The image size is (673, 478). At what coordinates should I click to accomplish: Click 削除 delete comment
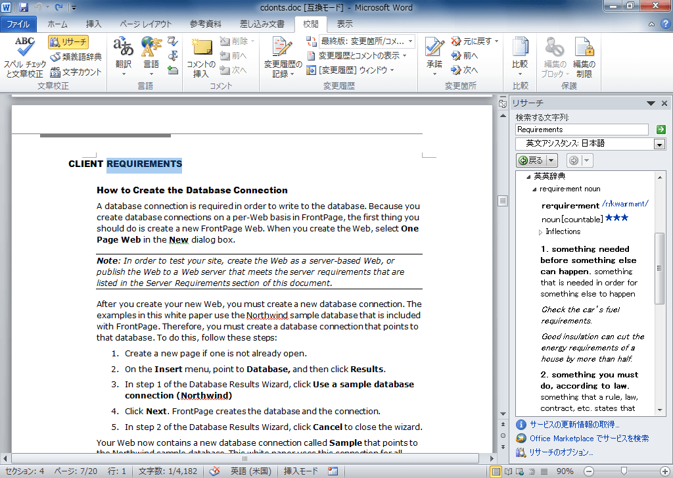coord(237,41)
